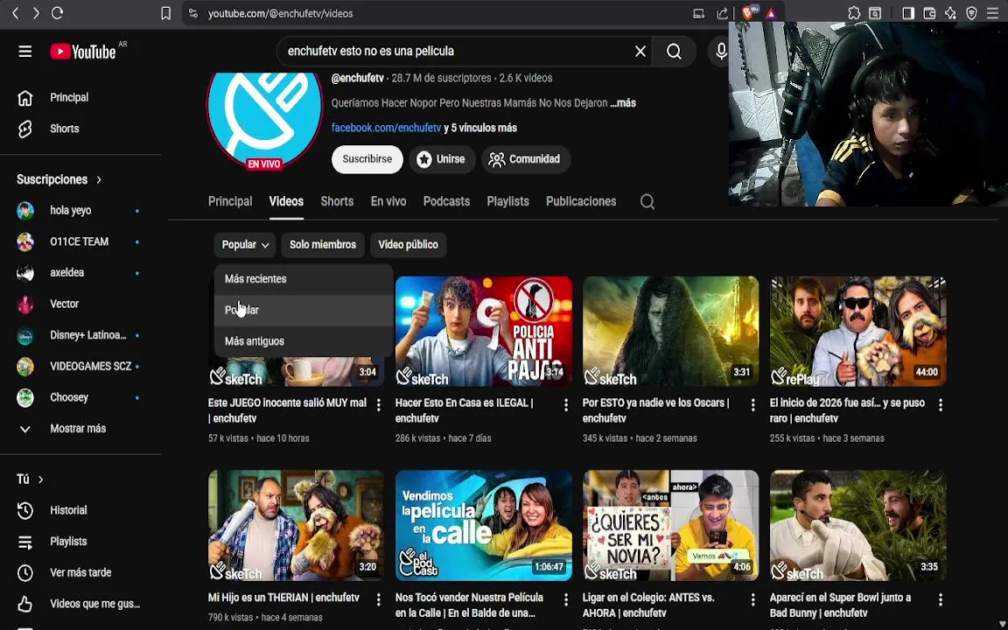Viewport: 1008px width, 630px height.
Task: Open Brave Shields lion icon
Action: tap(748, 13)
